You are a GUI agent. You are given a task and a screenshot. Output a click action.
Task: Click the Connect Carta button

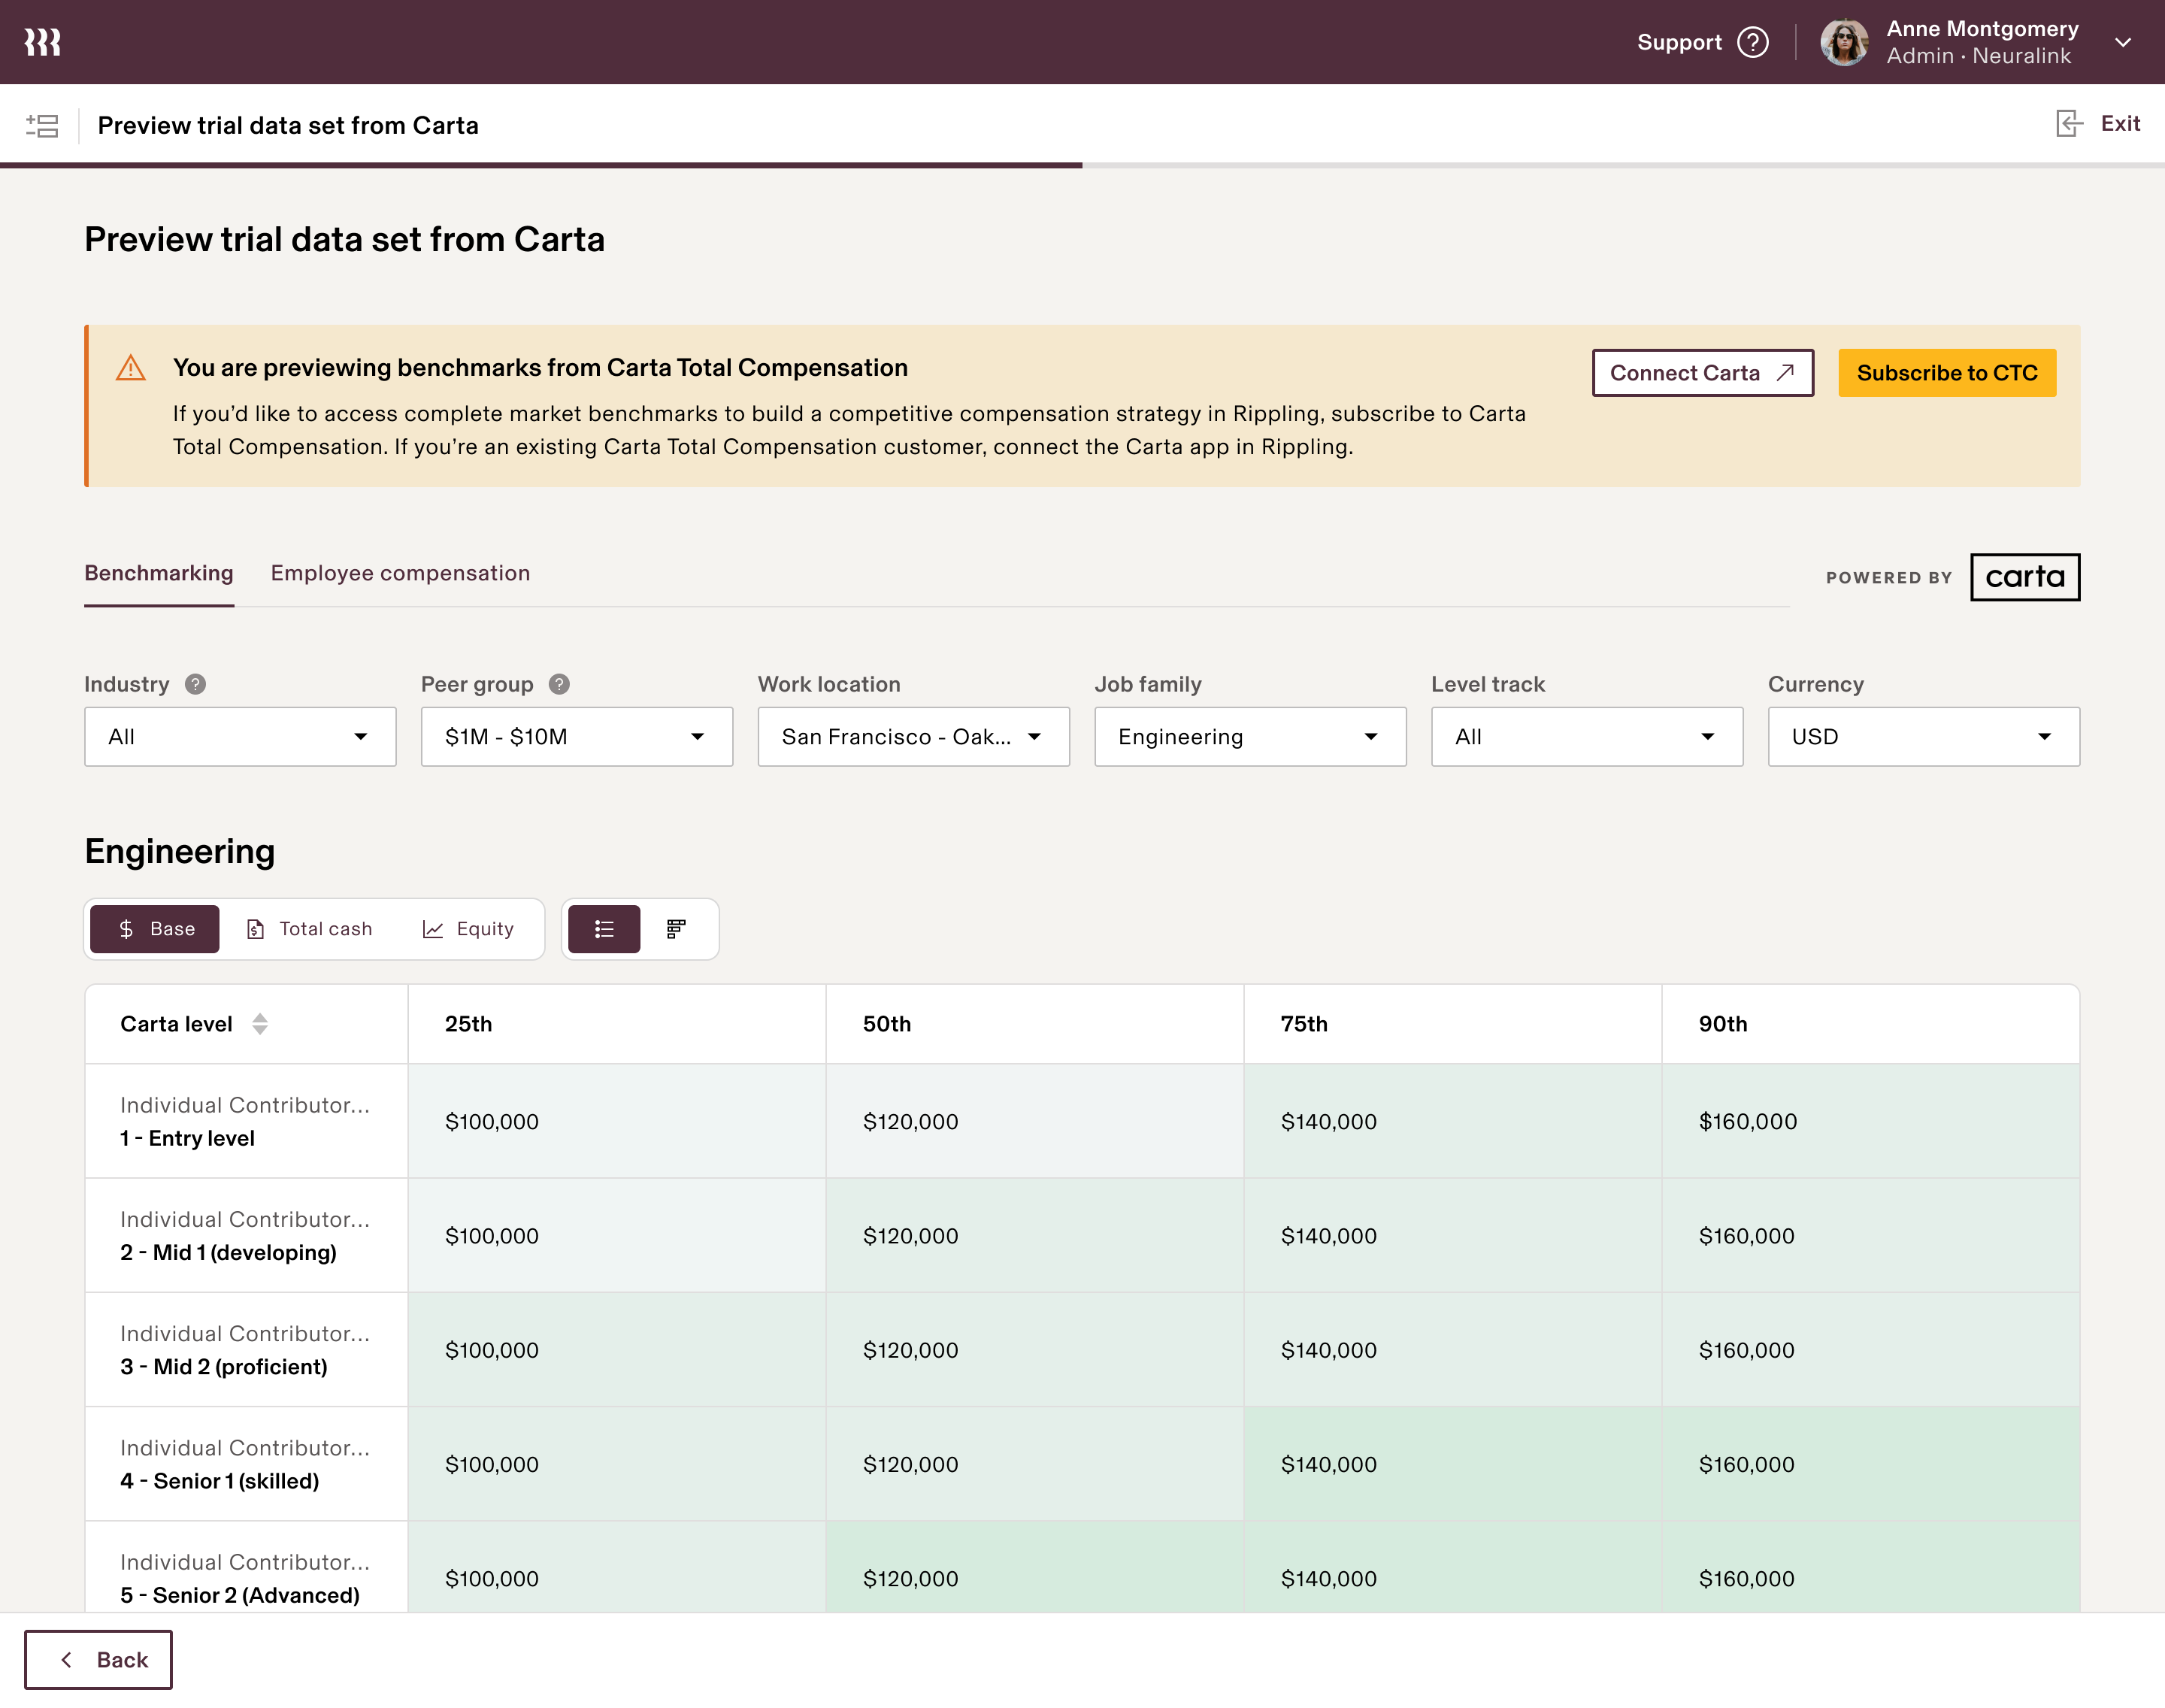tap(1702, 373)
